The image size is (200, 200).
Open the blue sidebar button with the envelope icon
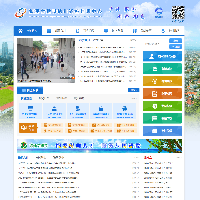click(x=162, y=131)
